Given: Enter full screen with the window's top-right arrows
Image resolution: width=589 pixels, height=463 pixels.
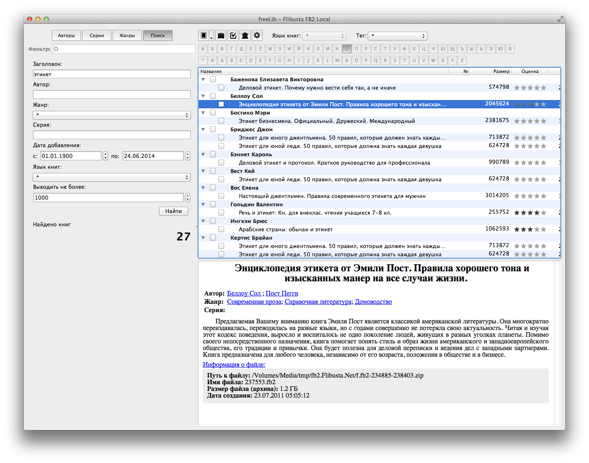Looking at the screenshot, I should [560, 19].
